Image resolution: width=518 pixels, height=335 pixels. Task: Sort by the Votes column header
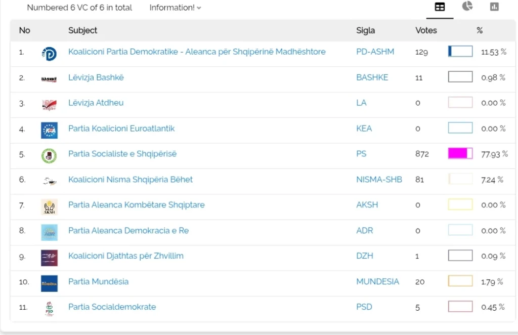point(426,30)
